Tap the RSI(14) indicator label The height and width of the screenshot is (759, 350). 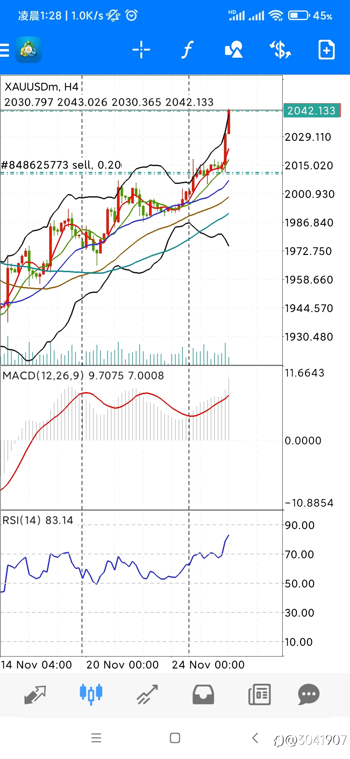click(21, 520)
